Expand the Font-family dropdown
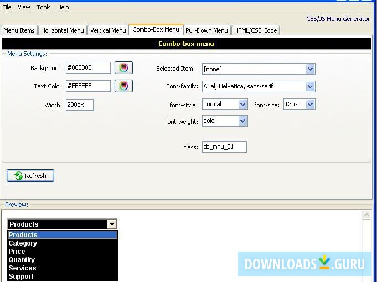377x282 pixels. click(310, 86)
